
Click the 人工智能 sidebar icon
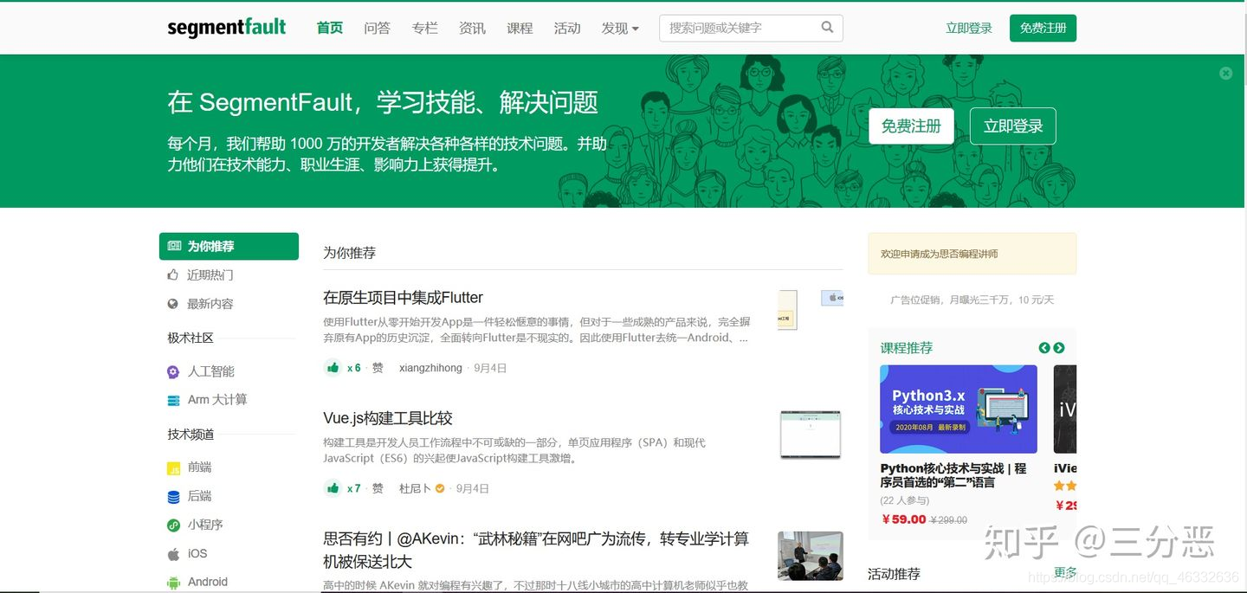(x=173, y=371)
